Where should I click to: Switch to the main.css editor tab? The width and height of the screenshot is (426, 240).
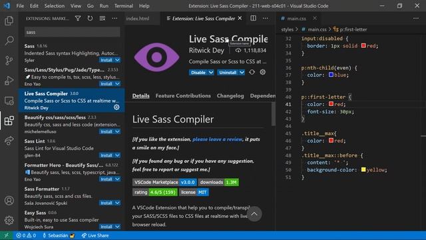click(x=296, y=19)
